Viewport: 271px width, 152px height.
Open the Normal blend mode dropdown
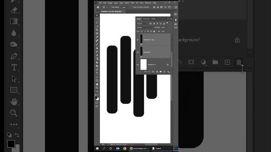pos(145,27)
